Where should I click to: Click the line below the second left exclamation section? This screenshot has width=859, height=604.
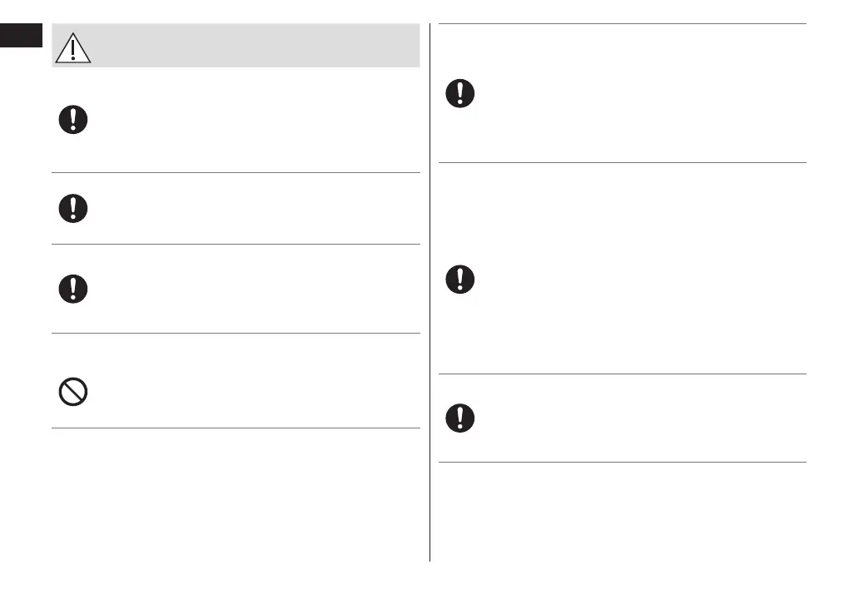coord(236,245)
